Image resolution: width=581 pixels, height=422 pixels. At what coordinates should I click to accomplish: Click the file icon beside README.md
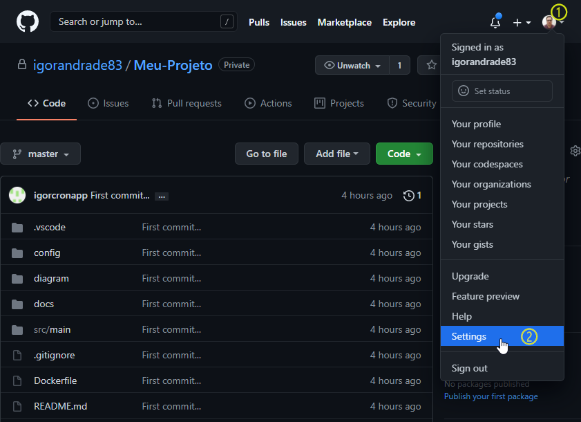point(17,406)
